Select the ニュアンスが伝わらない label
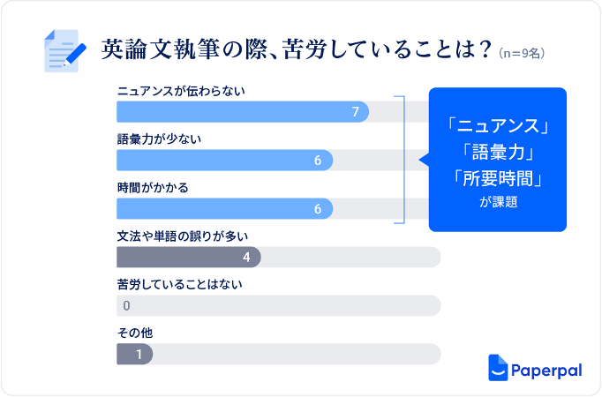This screenshot has height=397, width=602. click(180, 91)
